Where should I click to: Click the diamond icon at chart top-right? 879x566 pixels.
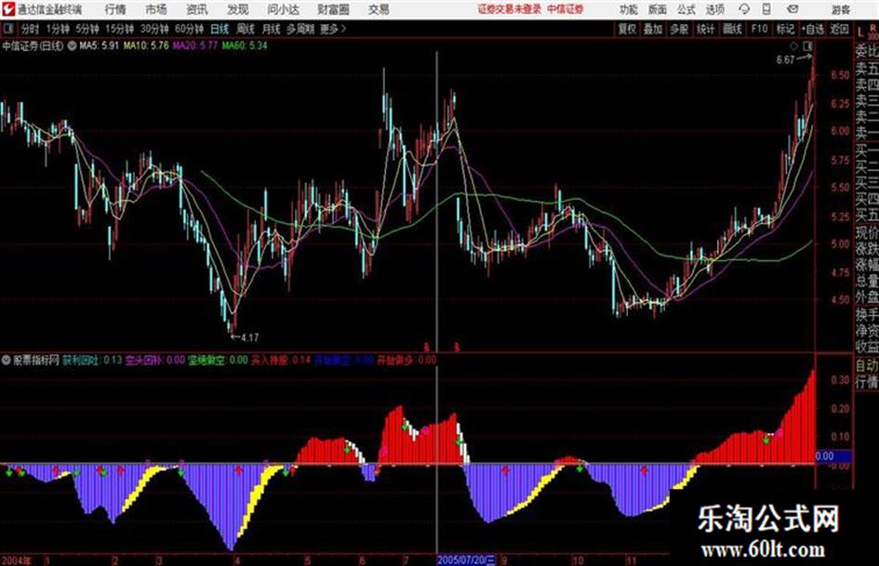point(793,46)
